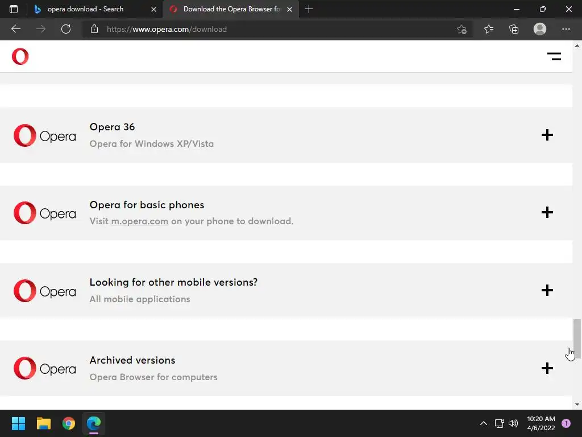Click the All mobile applications text
Screen dimensions: 582x437
pyautogui.click(x=140, y=299)
